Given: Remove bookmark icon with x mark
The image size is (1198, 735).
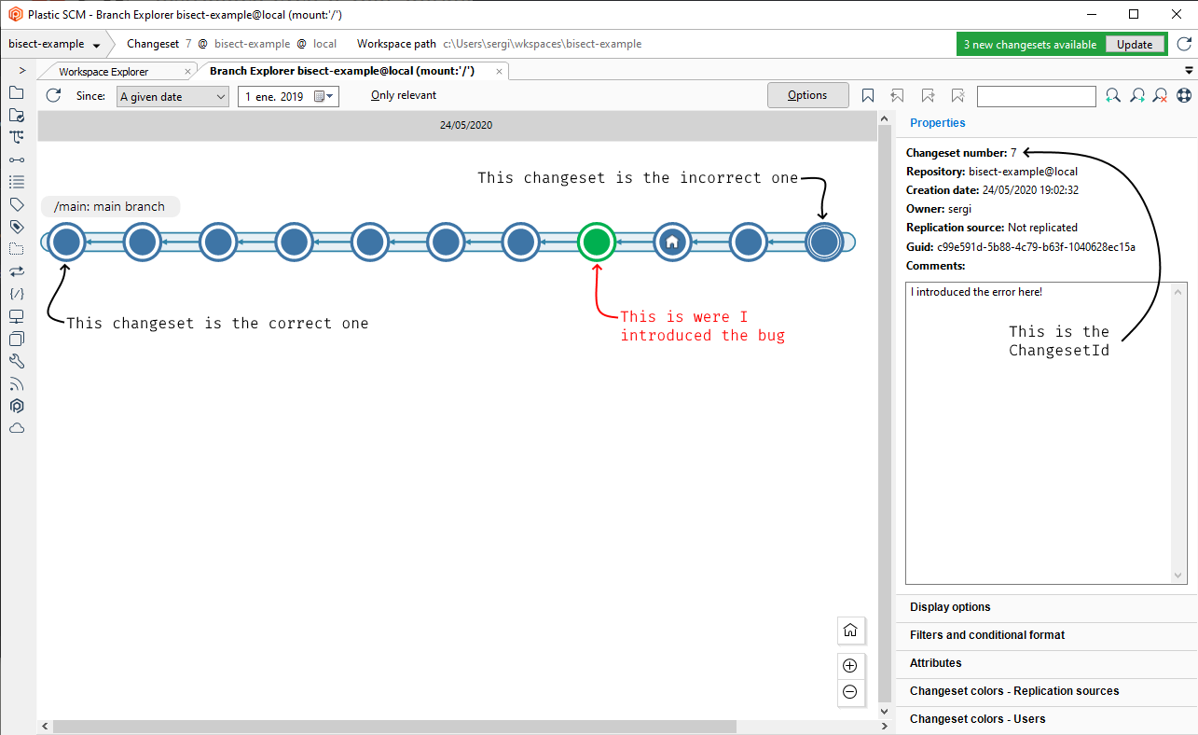Looking at the screenshot, I should pyautogui.click(x=957, y=95).
